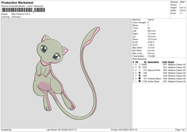Click the Colors value 7
The width and height of the screenshot is (187, 132).
180,5
